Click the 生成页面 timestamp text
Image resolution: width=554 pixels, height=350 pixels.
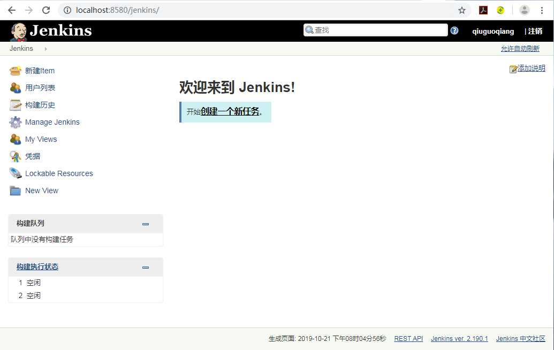[327, 339]
